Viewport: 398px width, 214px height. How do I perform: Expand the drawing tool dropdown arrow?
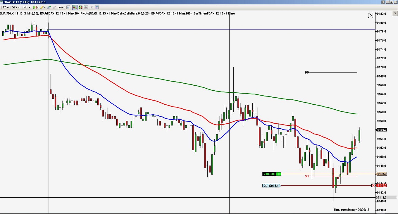coord(45,7)
